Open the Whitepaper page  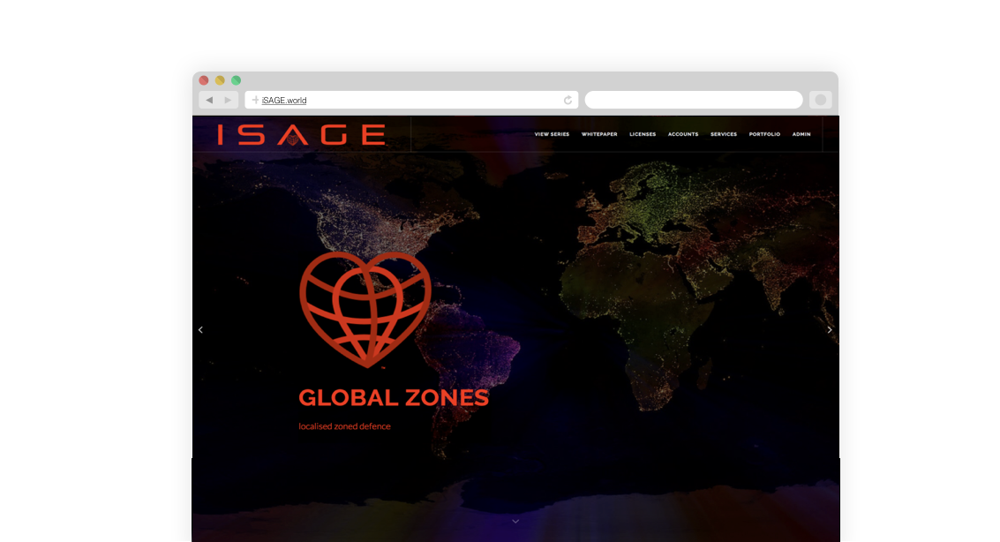[x=599, y=134]
